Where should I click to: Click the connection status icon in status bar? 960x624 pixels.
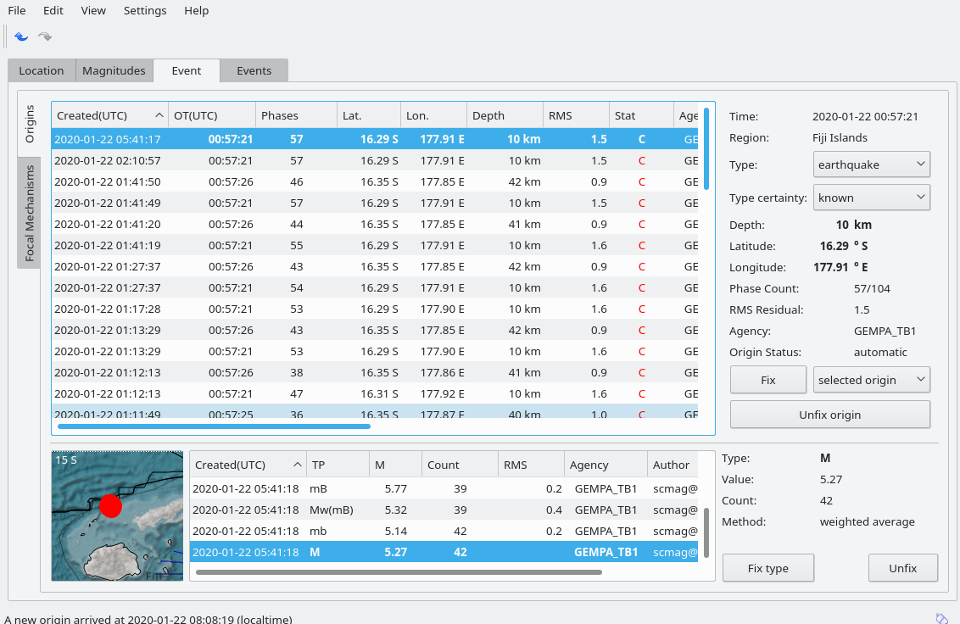pos(941,618)
